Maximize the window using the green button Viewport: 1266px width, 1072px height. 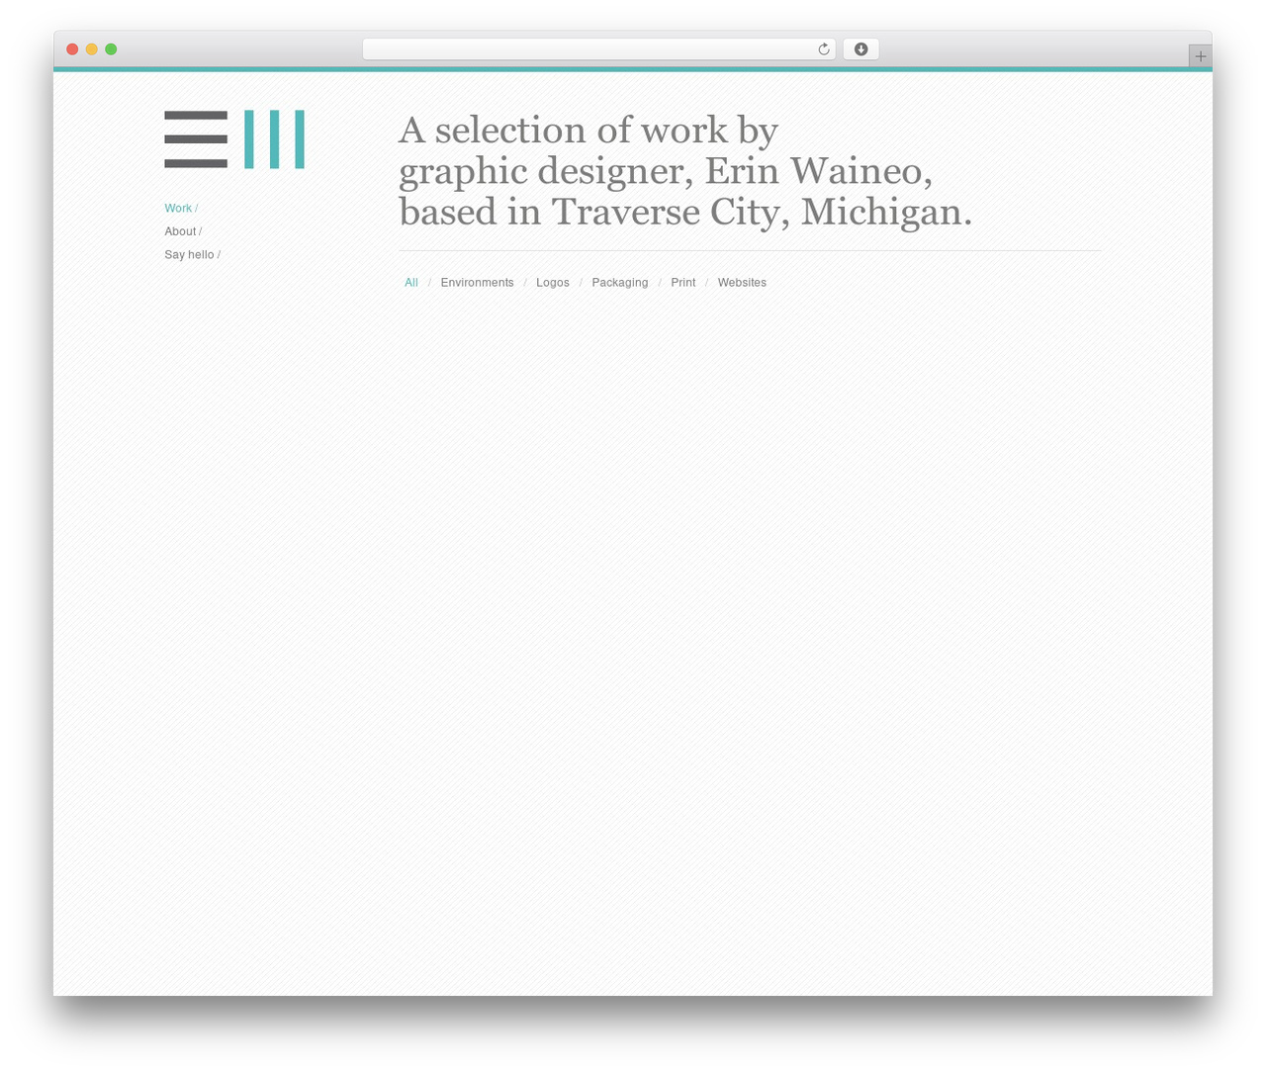tap(111, 49)
